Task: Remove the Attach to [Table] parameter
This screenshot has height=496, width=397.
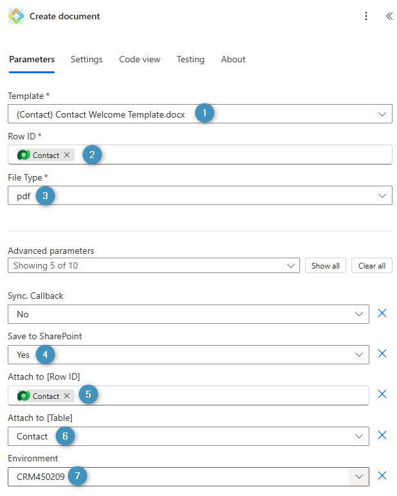Action: click(x=382, y=436)
